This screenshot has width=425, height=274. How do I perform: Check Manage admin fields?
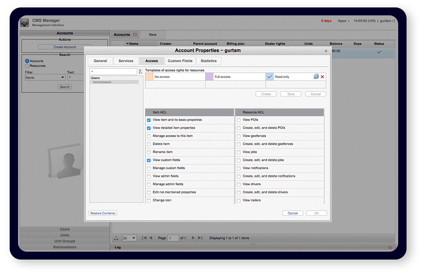(149, 185)
